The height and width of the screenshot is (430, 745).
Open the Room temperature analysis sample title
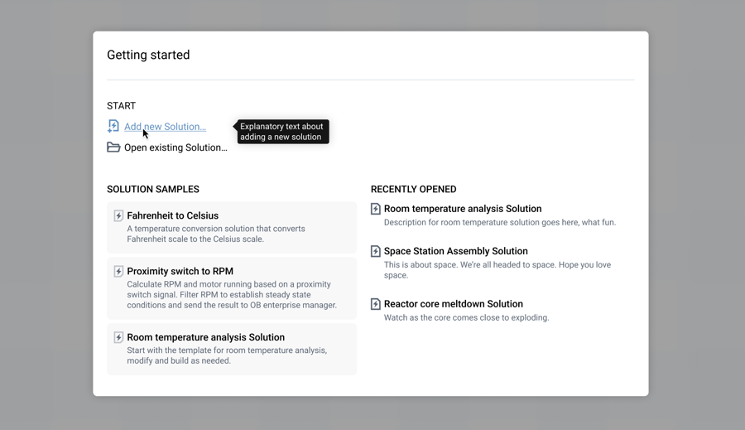206,337
